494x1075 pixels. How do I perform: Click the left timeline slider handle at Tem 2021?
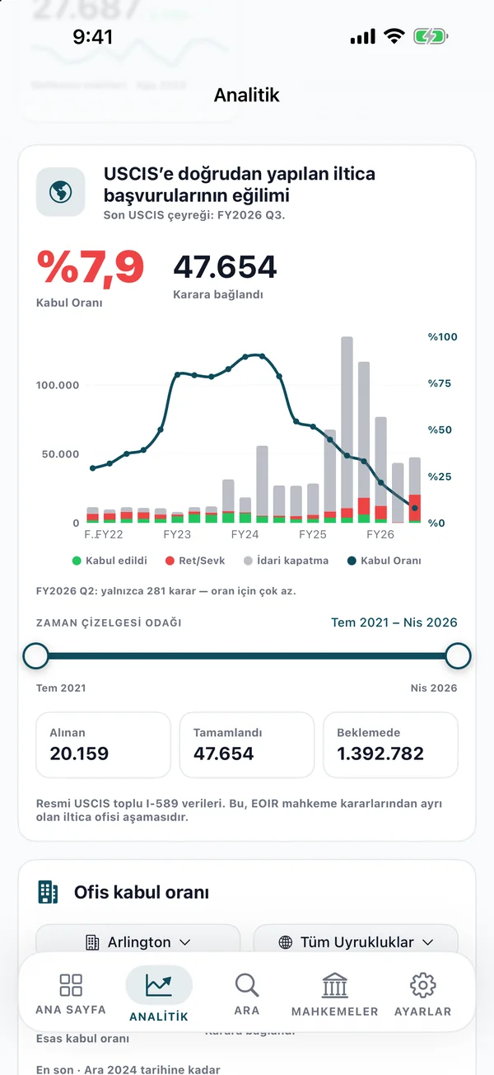tap(36, 656)
